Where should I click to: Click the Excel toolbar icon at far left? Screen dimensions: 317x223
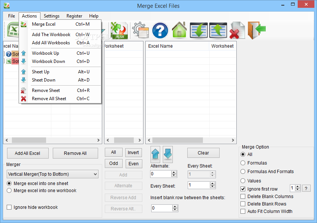[x=13, y=30]
